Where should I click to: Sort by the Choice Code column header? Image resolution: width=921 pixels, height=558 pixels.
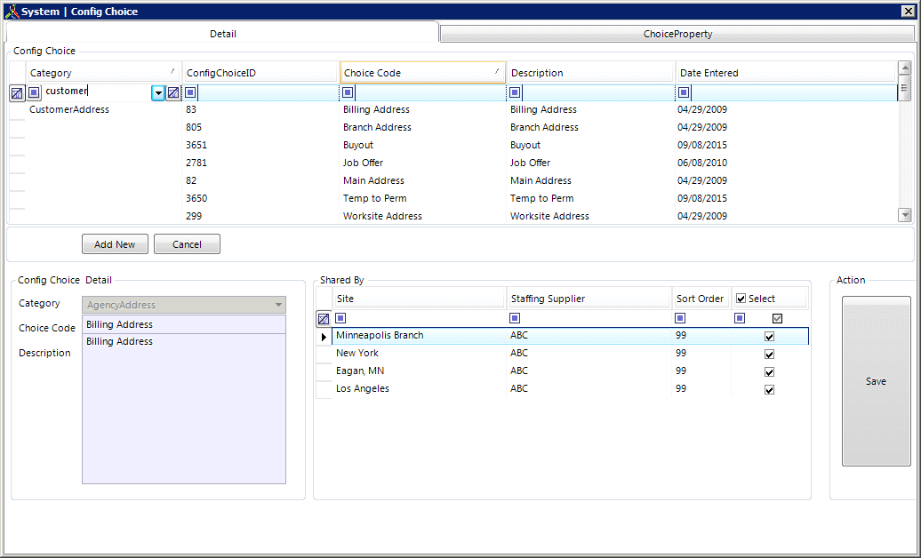pyautogui.click(x=423, y=73)
